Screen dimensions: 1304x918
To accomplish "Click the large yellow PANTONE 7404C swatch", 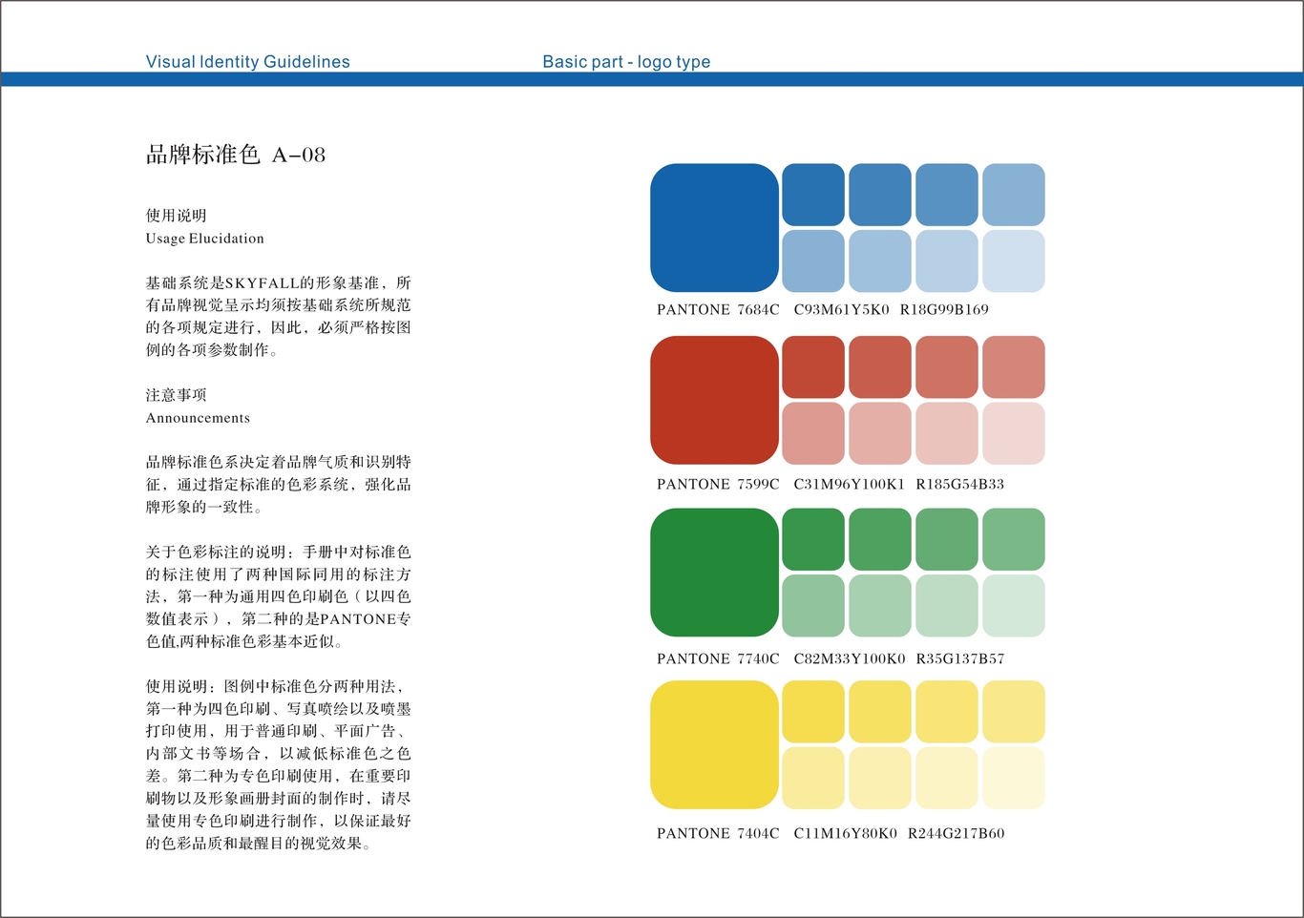I will coord(715,745).
